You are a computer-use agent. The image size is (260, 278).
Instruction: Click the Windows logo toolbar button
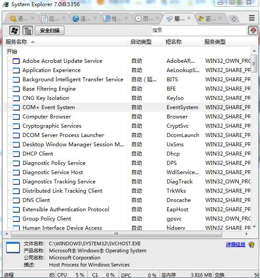(15, 30)
